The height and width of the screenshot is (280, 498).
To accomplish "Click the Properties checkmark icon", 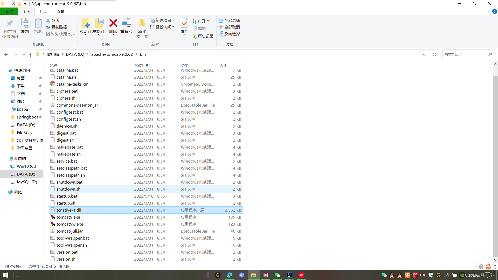I will (184, 23).
